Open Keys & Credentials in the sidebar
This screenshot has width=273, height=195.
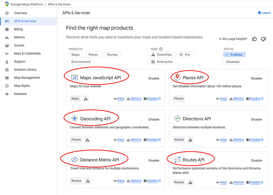[27, 53]
